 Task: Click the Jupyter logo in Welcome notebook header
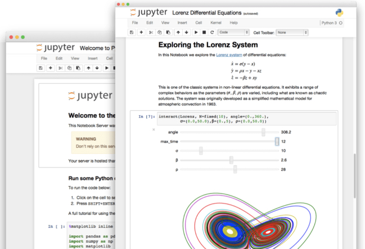click(x=56, y=48)
